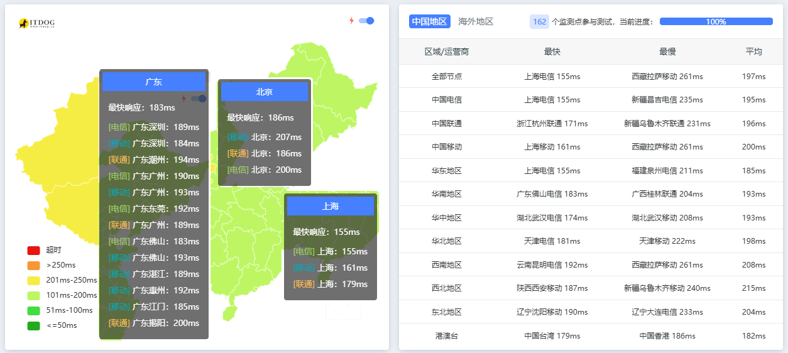This screenshot has width=788, height=353.
Task: Switch to the 中国地区 tab
Action: 429,21
